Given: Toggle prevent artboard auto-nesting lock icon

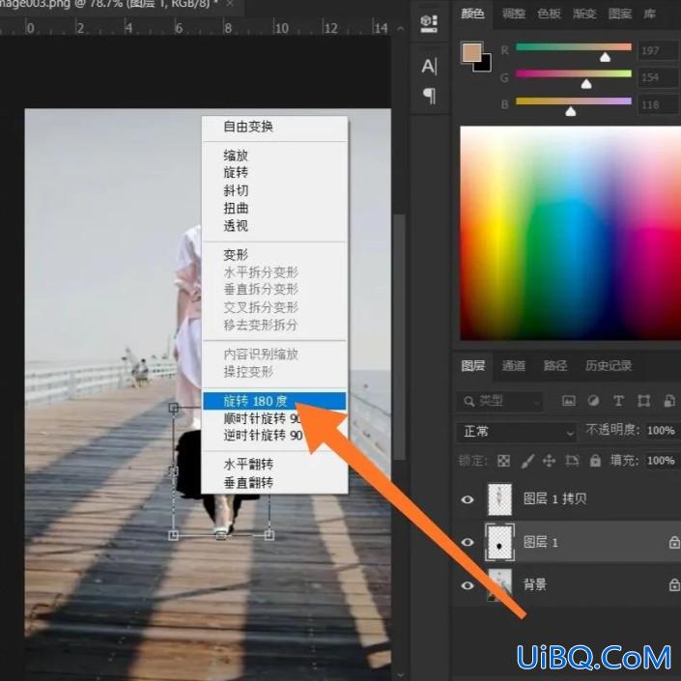Looking at the screenshot, I should [572, 461].
